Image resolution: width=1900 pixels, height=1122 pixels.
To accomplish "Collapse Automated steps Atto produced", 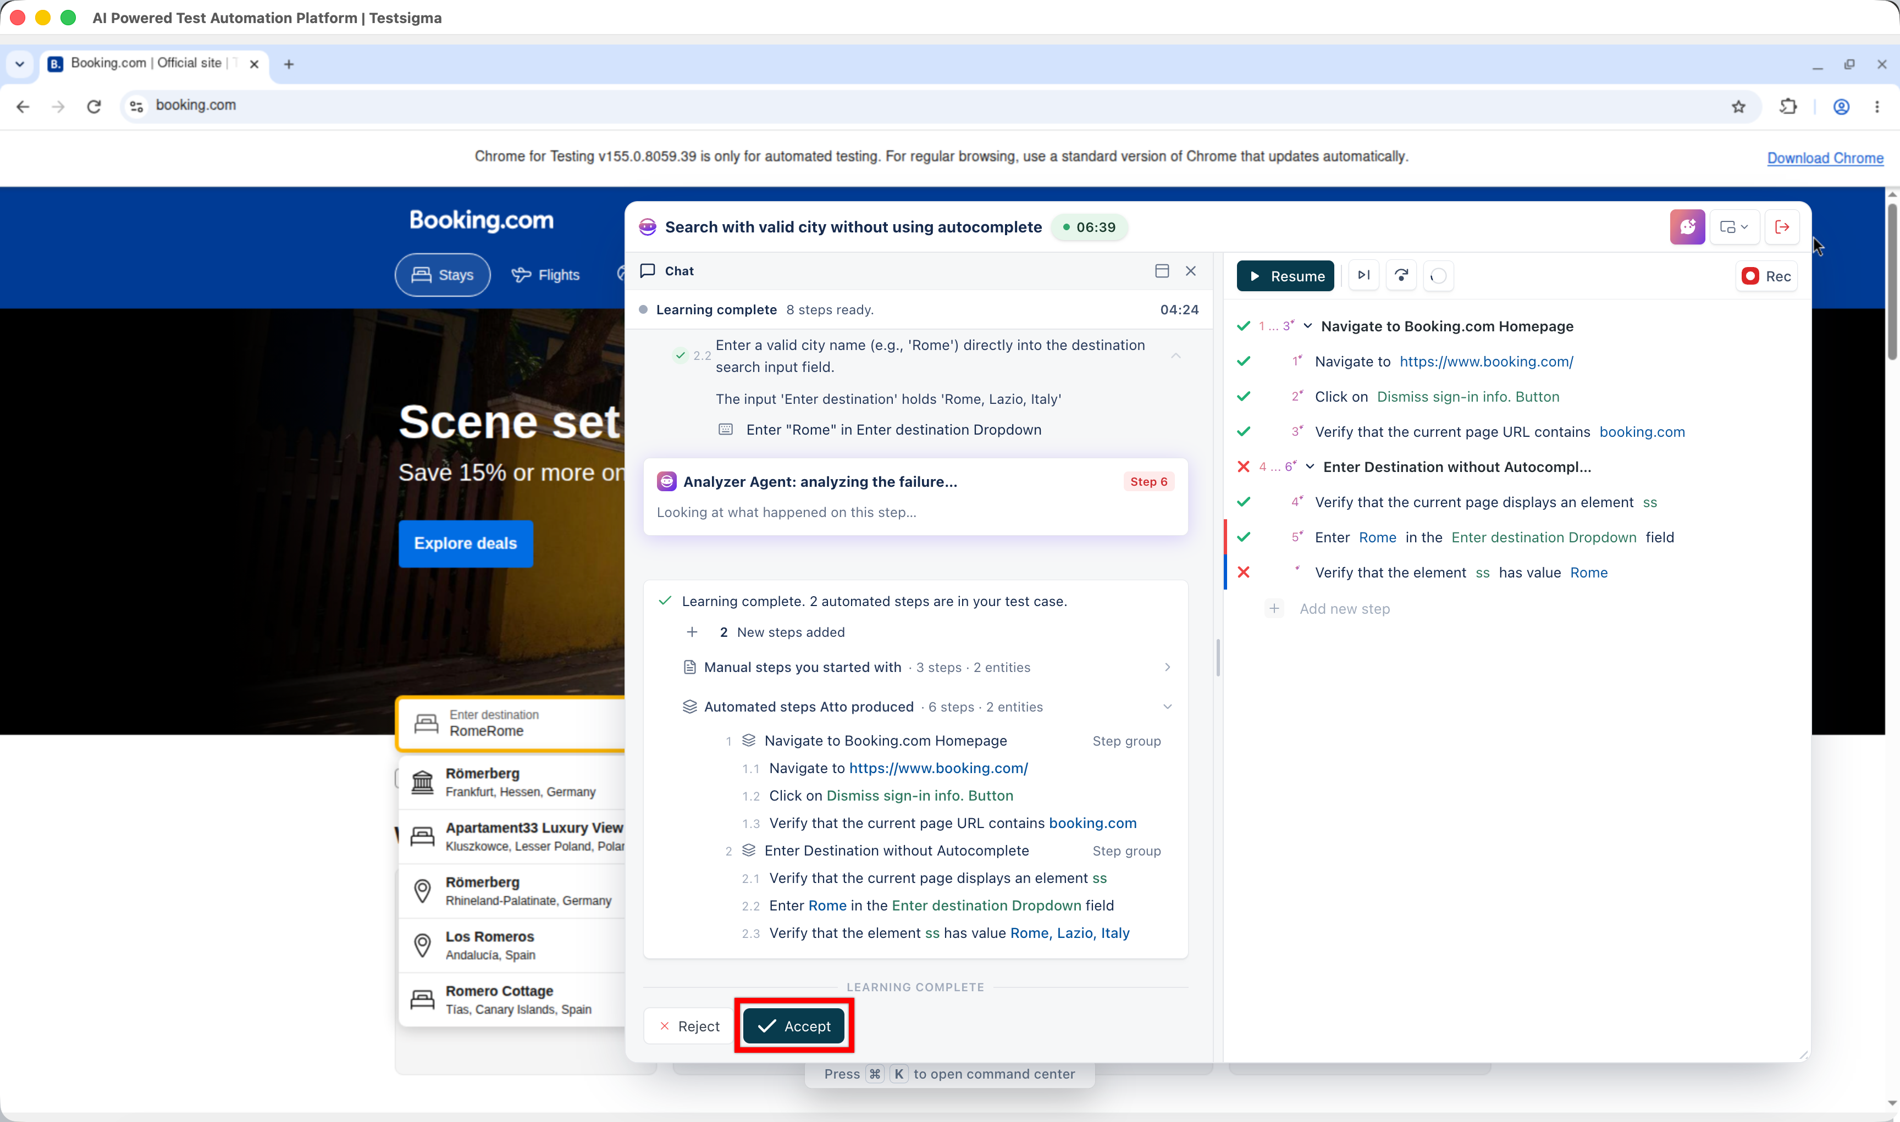I will point(1167,707).
